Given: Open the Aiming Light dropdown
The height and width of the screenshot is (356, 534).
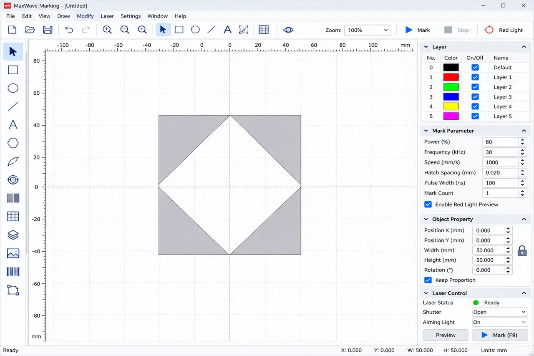Looking at the screenshot, I should point(500,322).
